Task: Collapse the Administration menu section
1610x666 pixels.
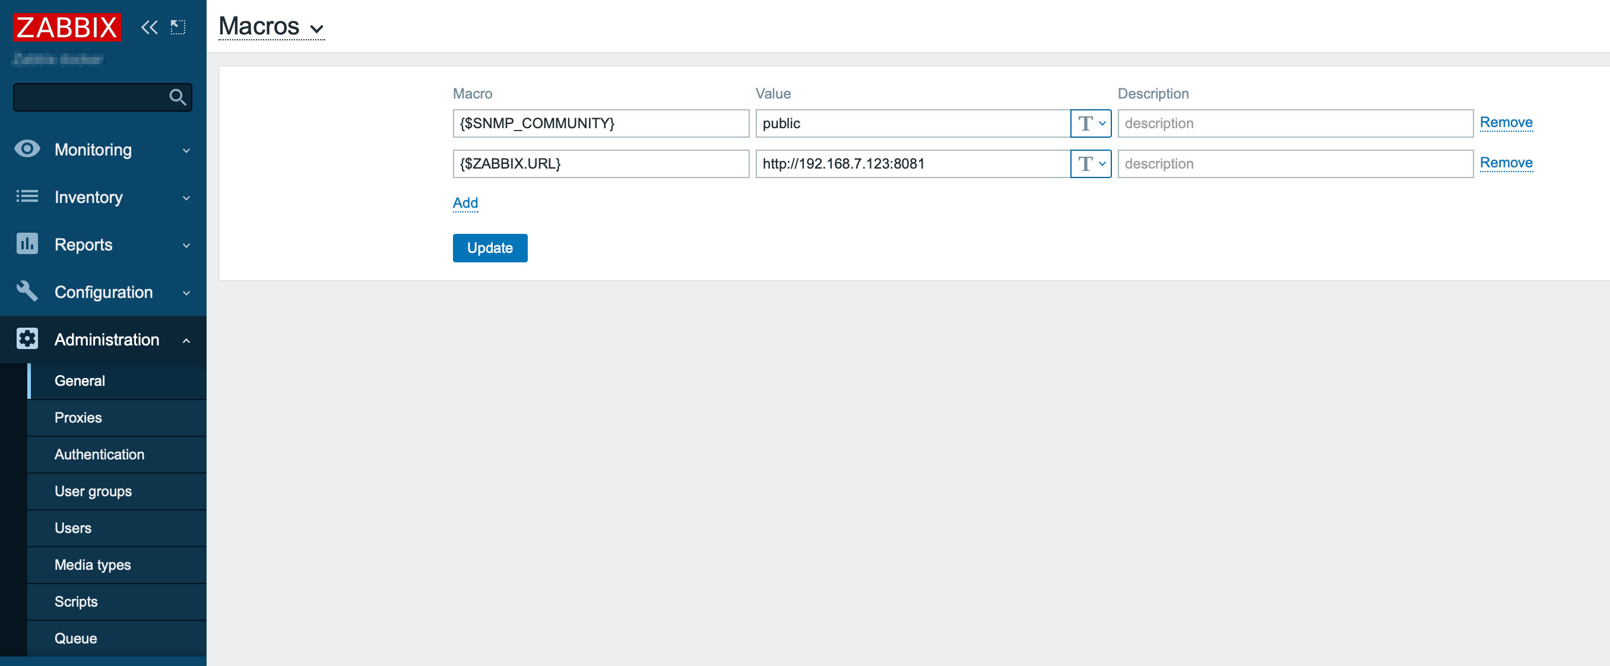Action: point(186,341)
